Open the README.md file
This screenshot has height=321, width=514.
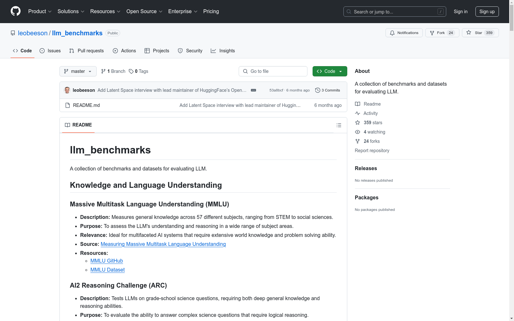pos(86,105)
